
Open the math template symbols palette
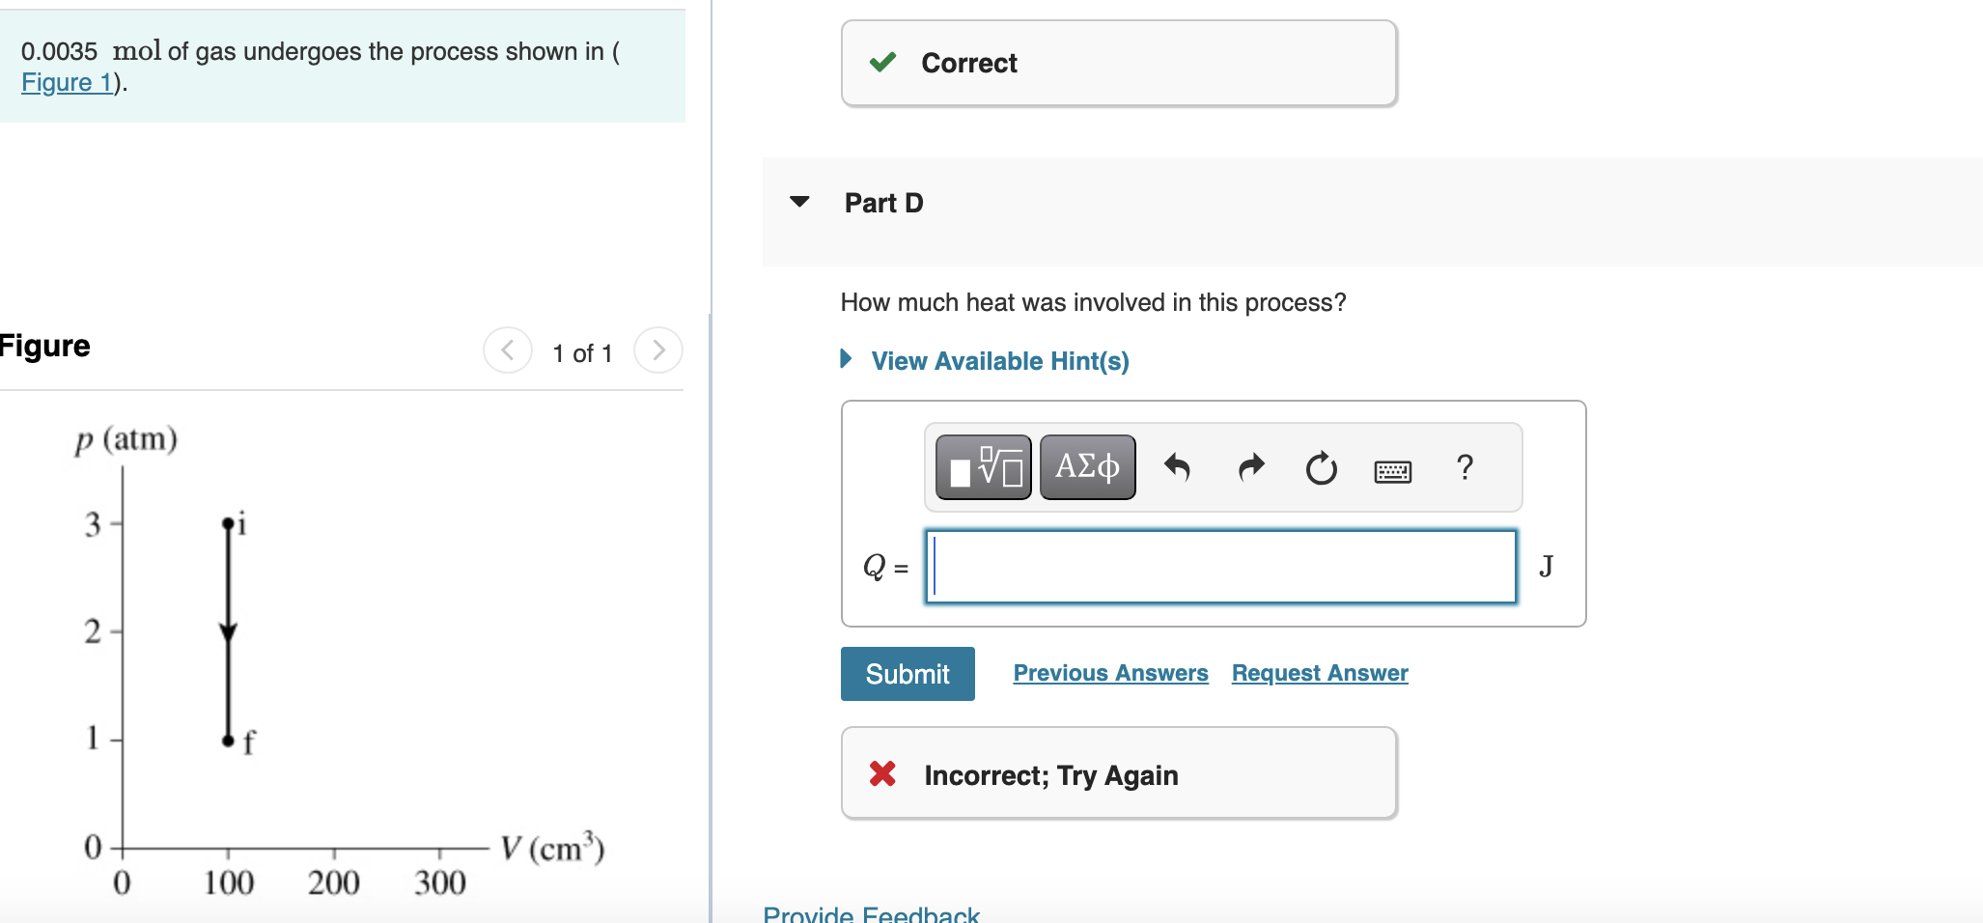[982, 467]
